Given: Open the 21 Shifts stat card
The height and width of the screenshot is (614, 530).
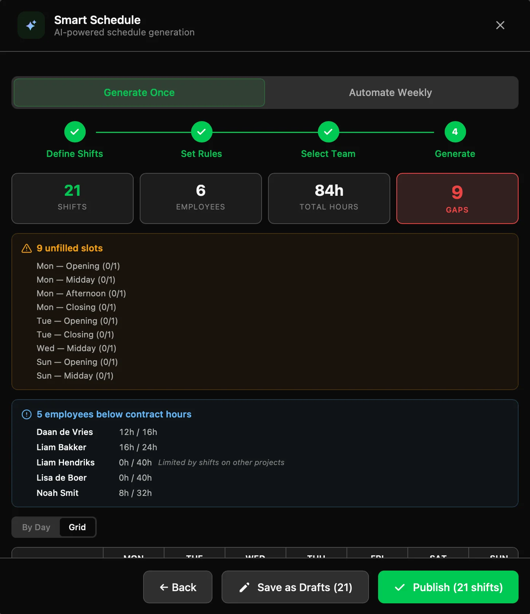Looking at the screenshot, I should pyautogui.click(x=72, y=198).
